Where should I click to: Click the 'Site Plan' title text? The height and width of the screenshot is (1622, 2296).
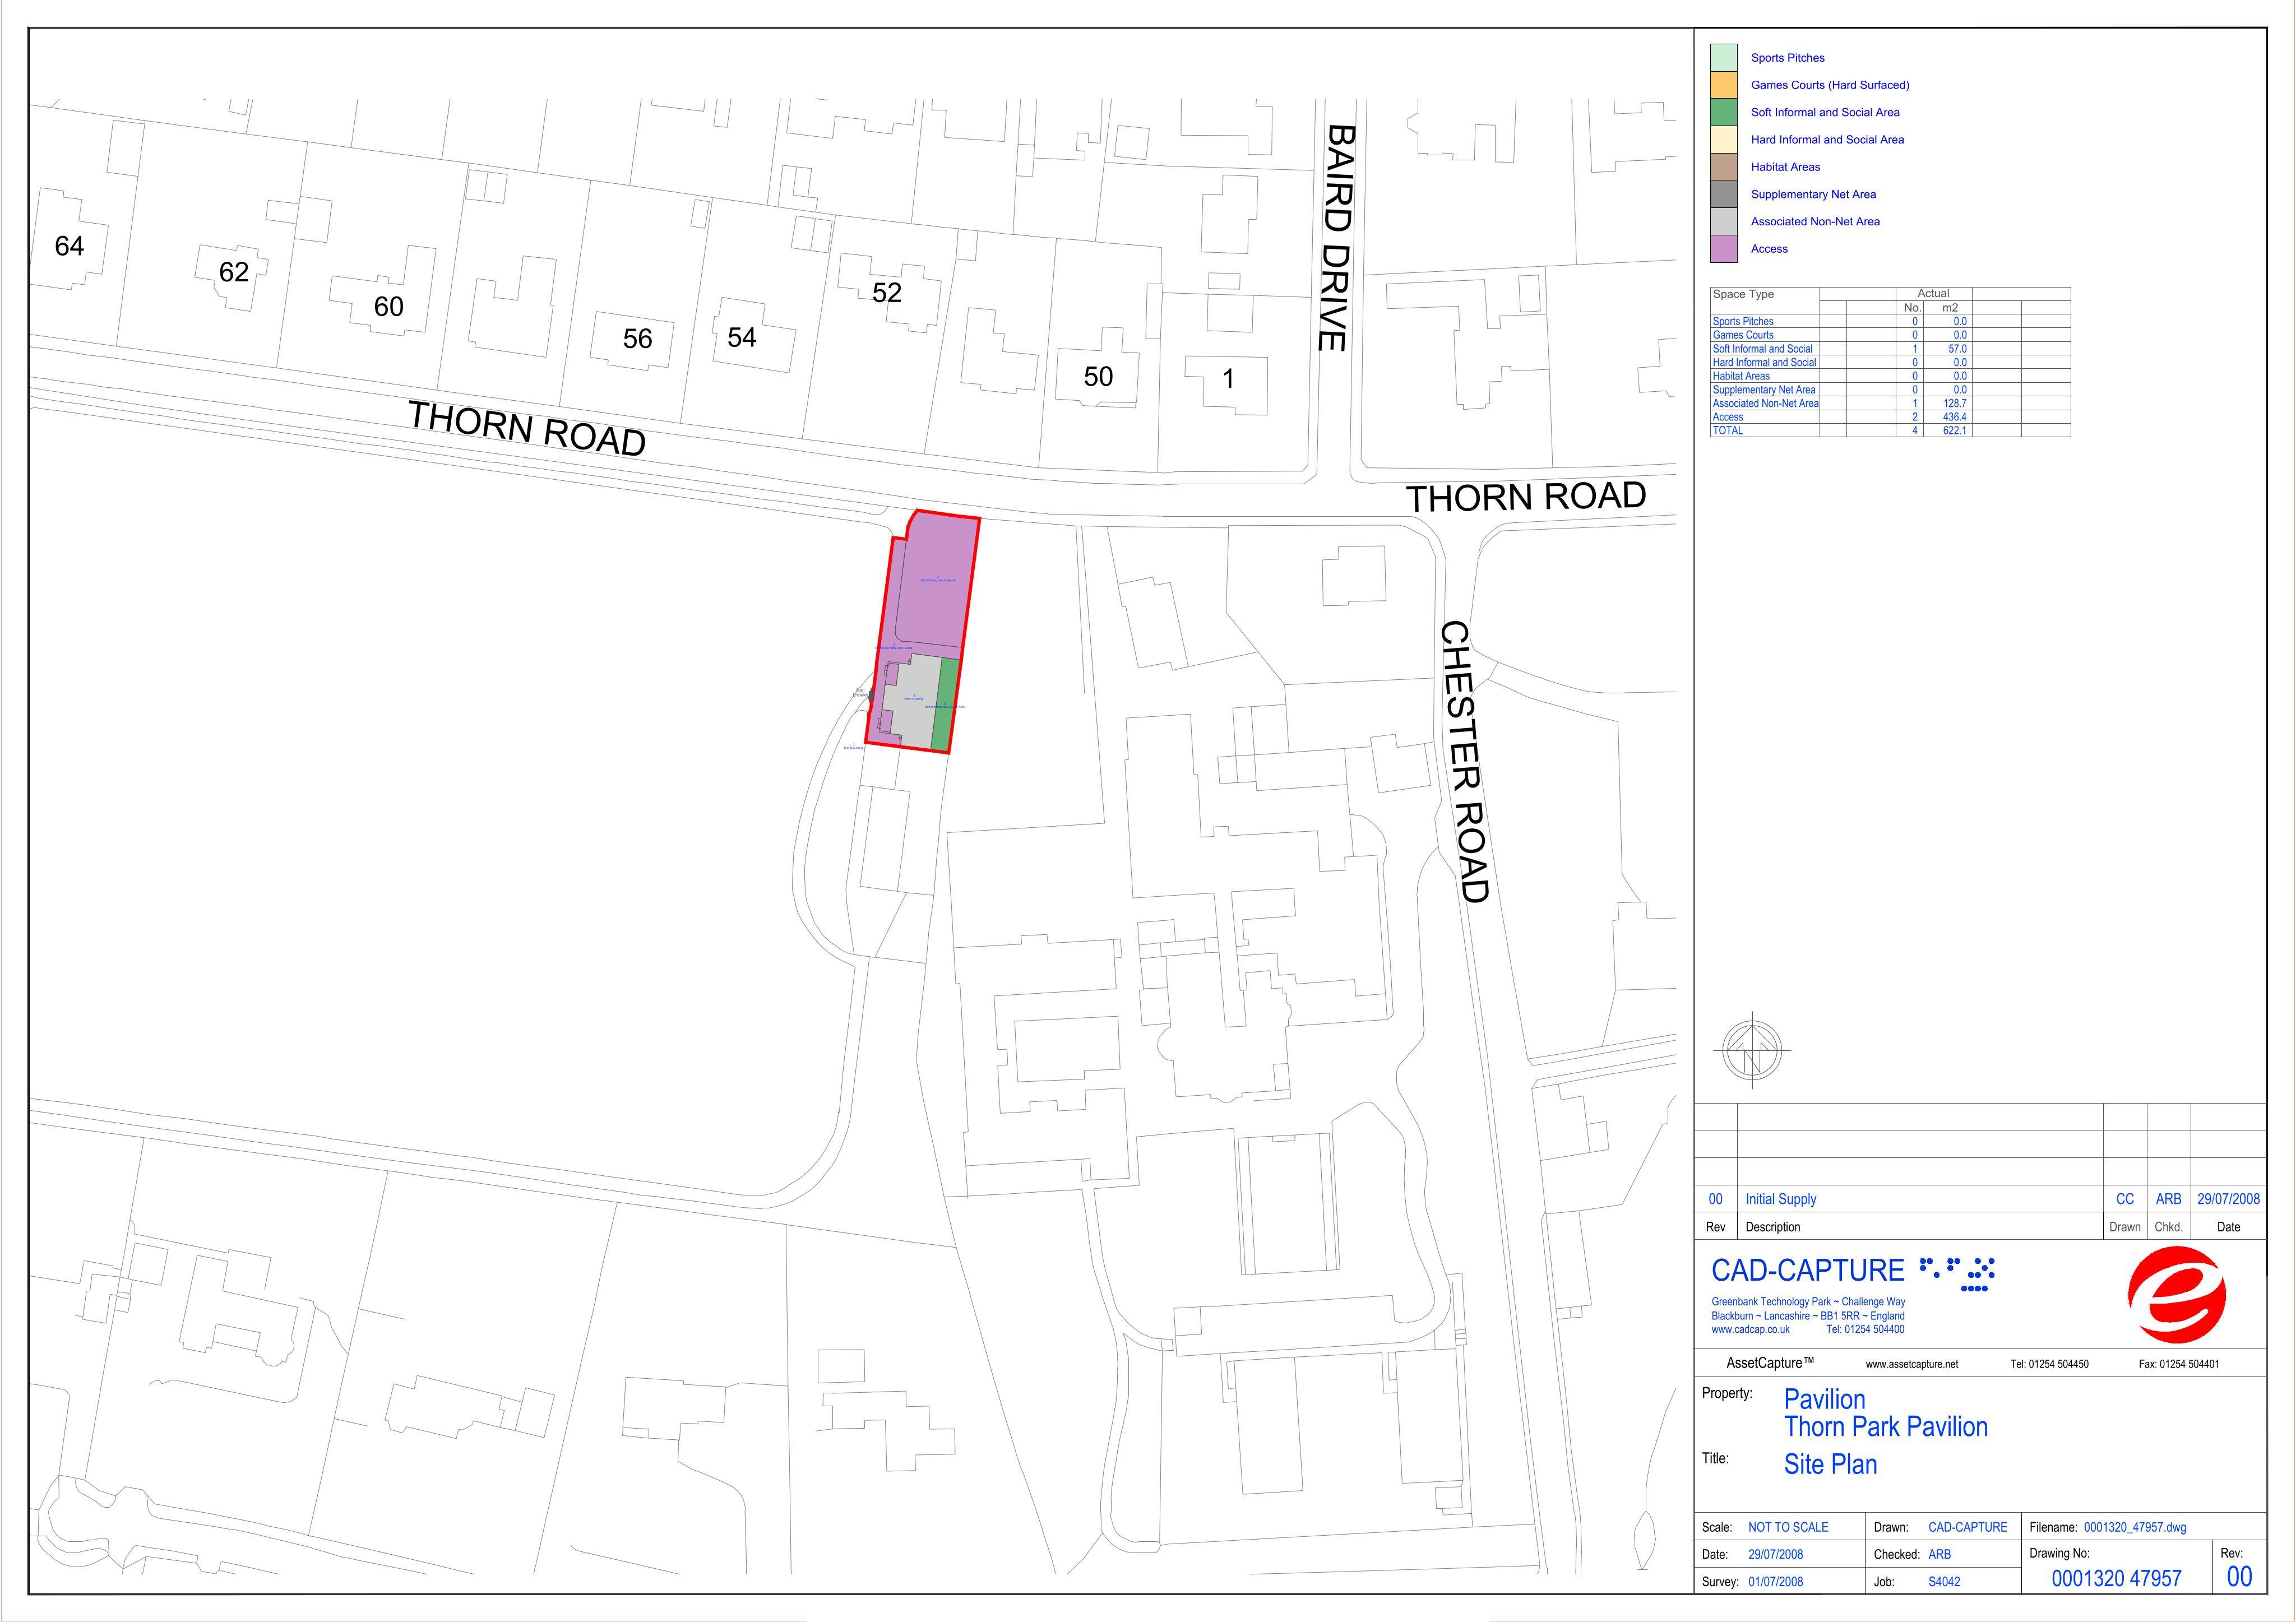[x=1831, y=1464]
